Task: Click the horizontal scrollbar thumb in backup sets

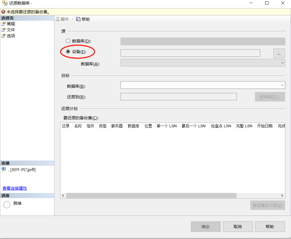Action: tap(151, 195)
